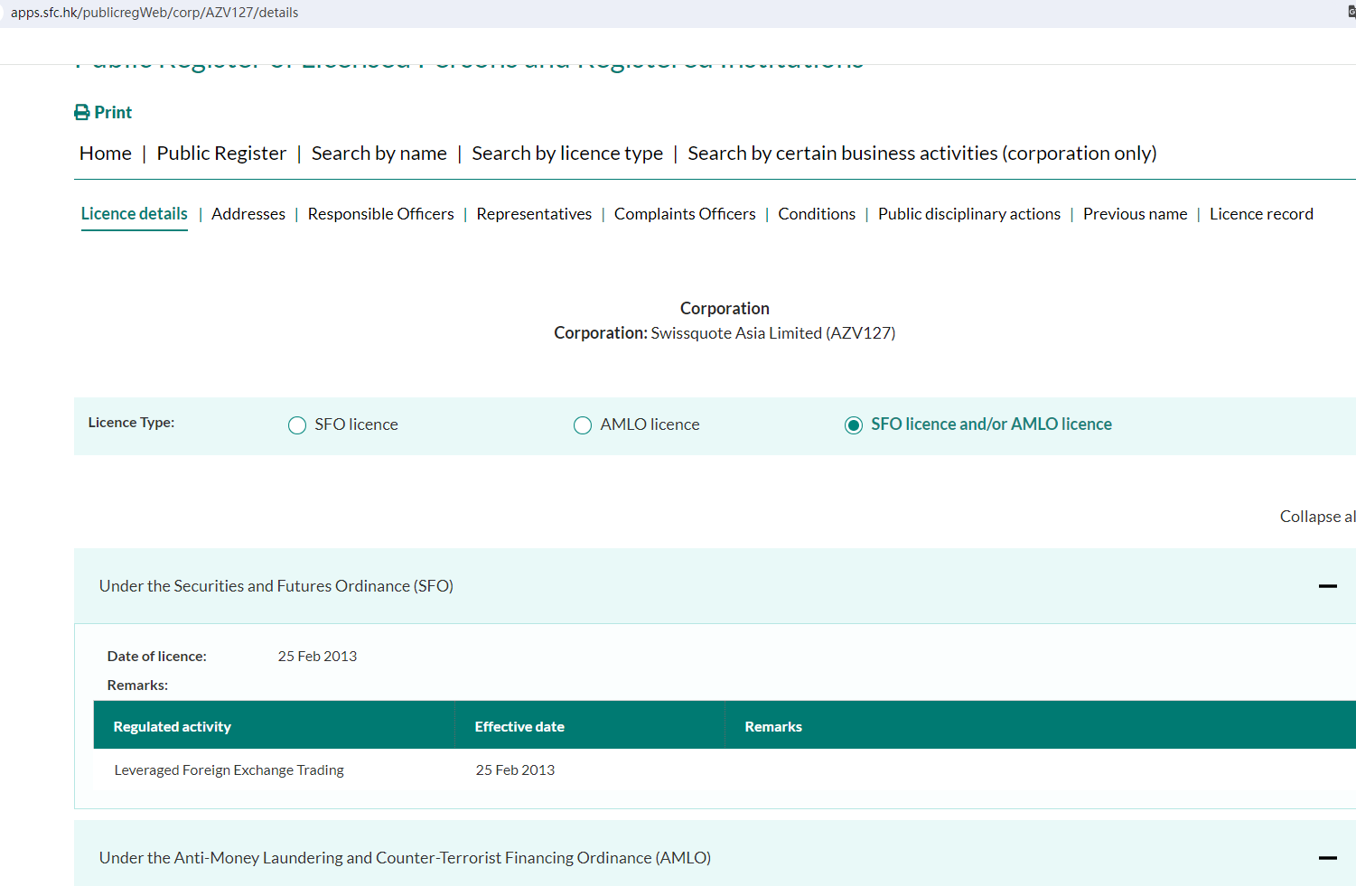
Task: Choose SFO licence and/or AMLO licence option
Action: tap(854, 425)
